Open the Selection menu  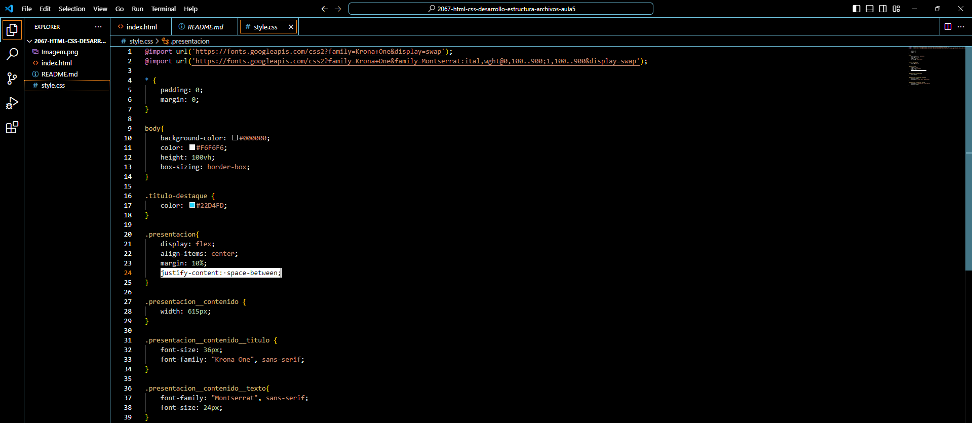tap(72, 9)
